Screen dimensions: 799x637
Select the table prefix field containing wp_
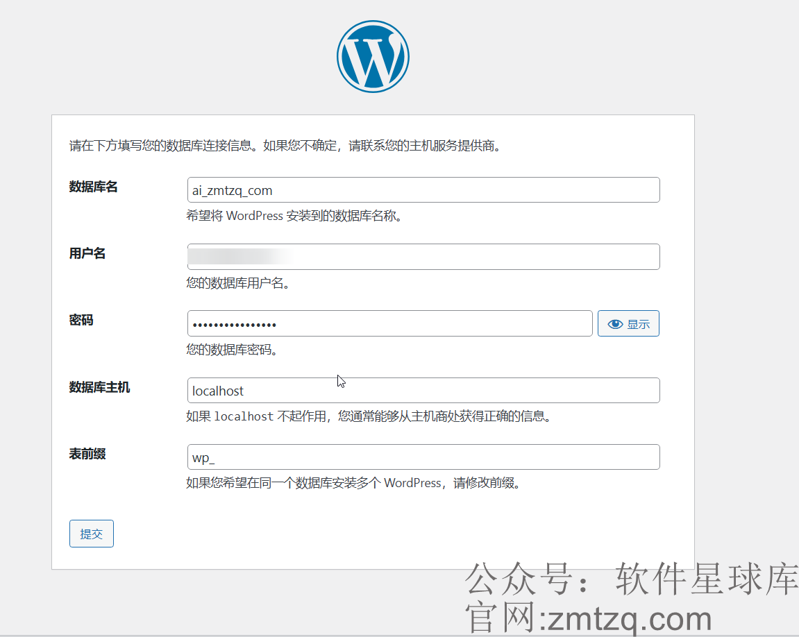[x=423, y=457]
